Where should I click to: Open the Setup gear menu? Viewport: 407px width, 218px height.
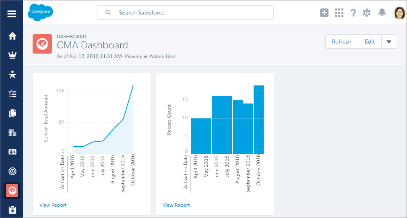[366, 12]
